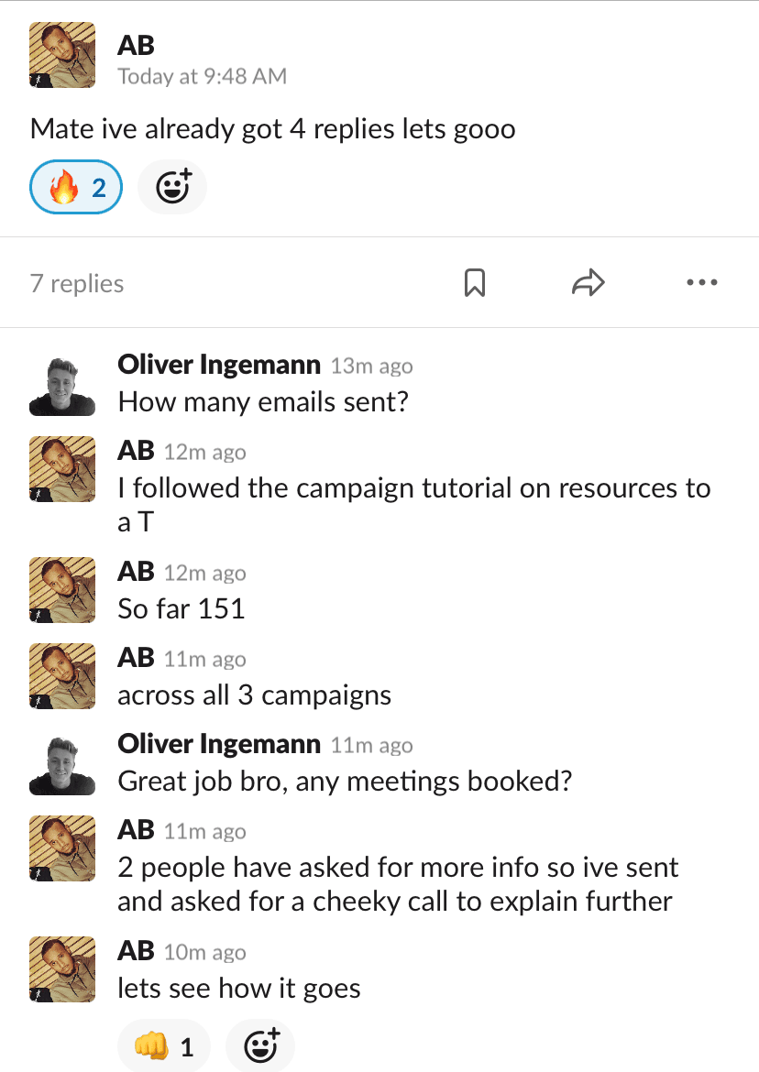Add reaction to the top message

point(172,188)
